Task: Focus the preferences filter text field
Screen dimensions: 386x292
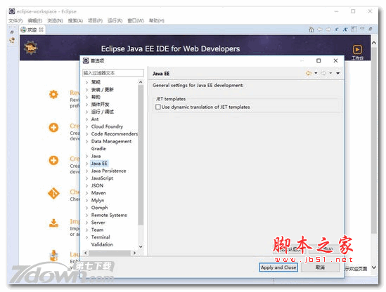Action: [x=113, y=73]
